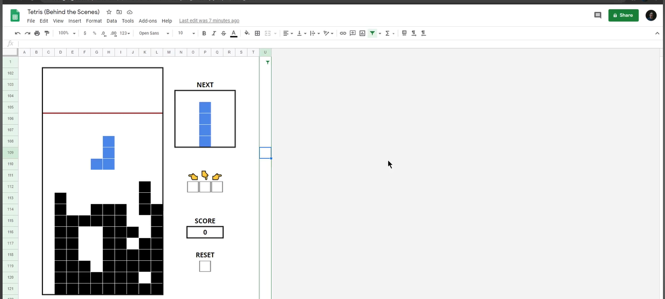Open the Google Sheets home icon
This screenshot has width=665, height=299.
click(15, 16)
